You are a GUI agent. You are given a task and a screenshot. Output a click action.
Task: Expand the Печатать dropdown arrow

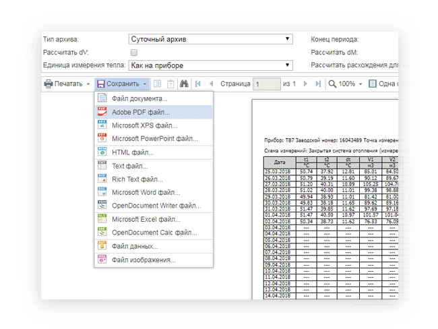coord(88,84)
